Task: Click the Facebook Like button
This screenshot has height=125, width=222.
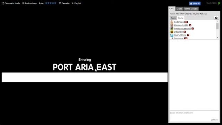Action: (x=195, y=3)
